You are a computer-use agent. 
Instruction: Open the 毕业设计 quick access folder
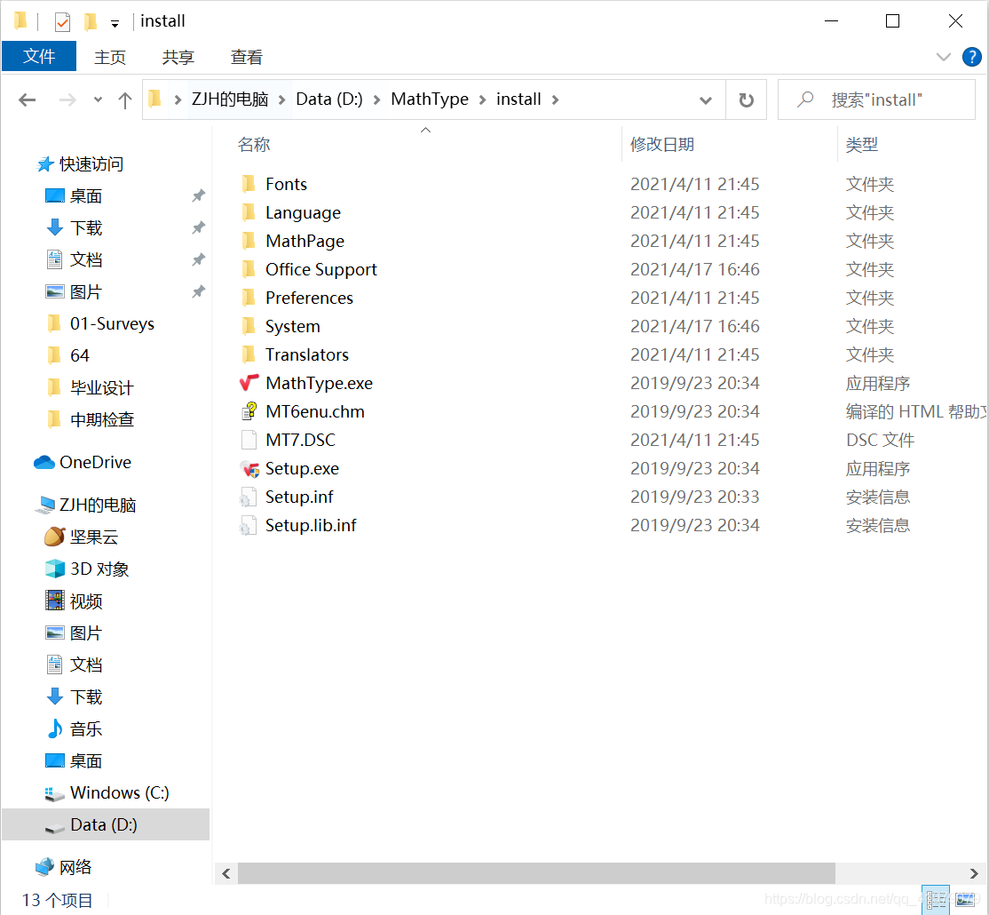point(91,388)
